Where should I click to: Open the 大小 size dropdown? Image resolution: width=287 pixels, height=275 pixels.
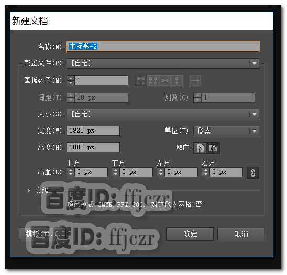click(x=163, y=114)
